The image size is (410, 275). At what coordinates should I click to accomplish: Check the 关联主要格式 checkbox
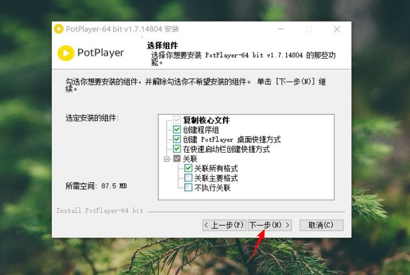coord(188,178)
